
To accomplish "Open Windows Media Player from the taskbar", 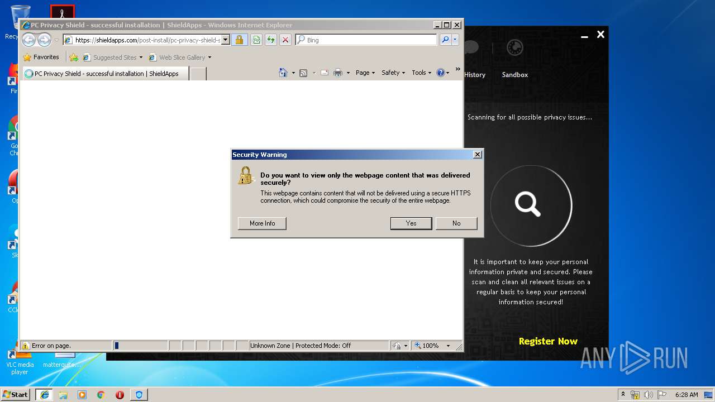I will click(82, 394).
